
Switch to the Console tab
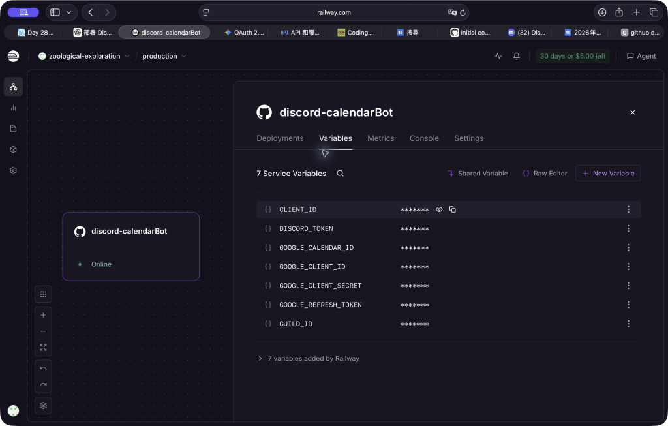click(424, 138)
